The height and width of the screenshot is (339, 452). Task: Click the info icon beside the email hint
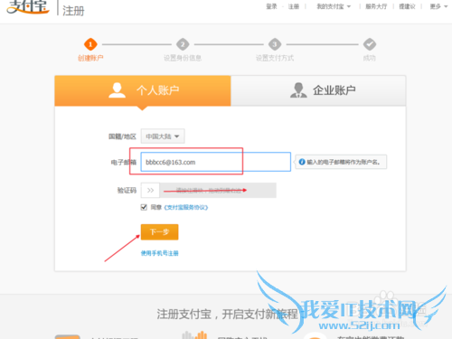click(302, 162)
